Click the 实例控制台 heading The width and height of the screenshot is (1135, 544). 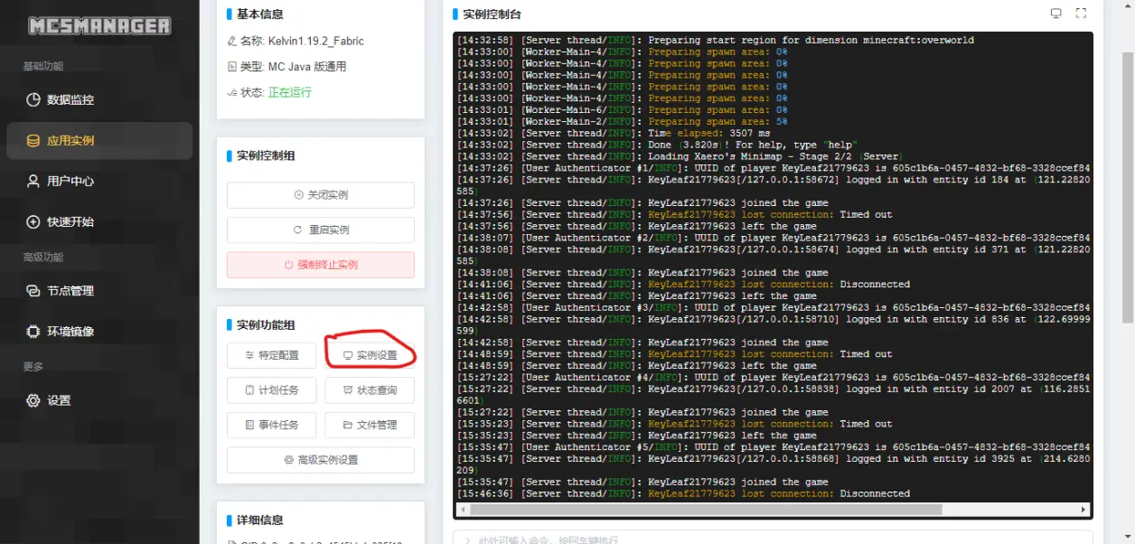[x=492, y=14]
